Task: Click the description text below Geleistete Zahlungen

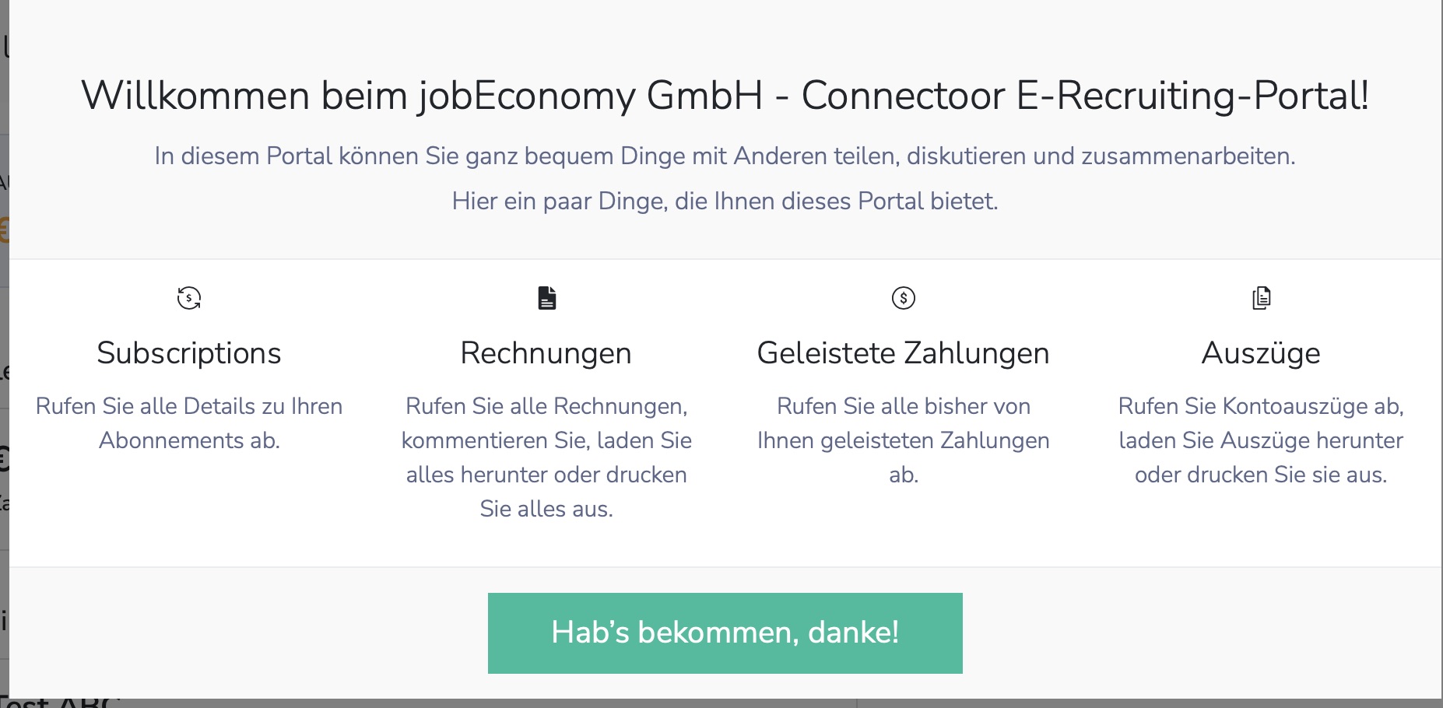Action: (904, 440)
